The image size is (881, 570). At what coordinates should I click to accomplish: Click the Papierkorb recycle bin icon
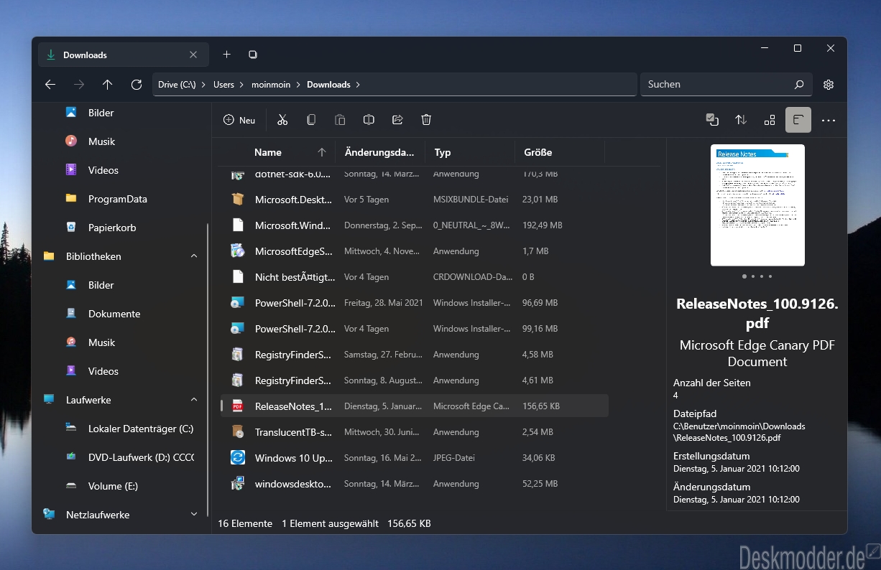point(71,228)
